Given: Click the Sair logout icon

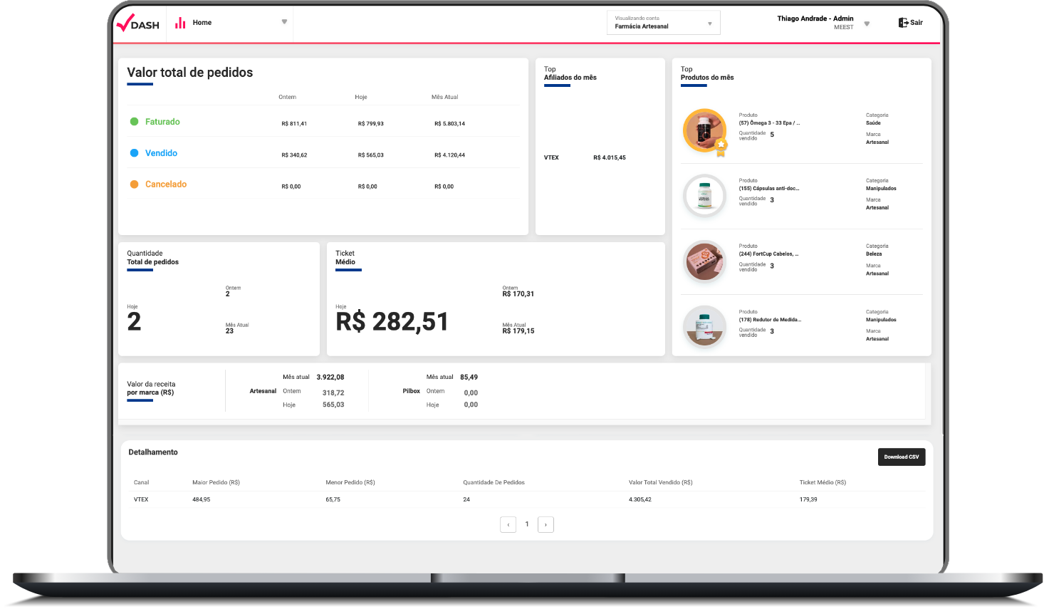Looking at the screenshot, I should (903, 23).
